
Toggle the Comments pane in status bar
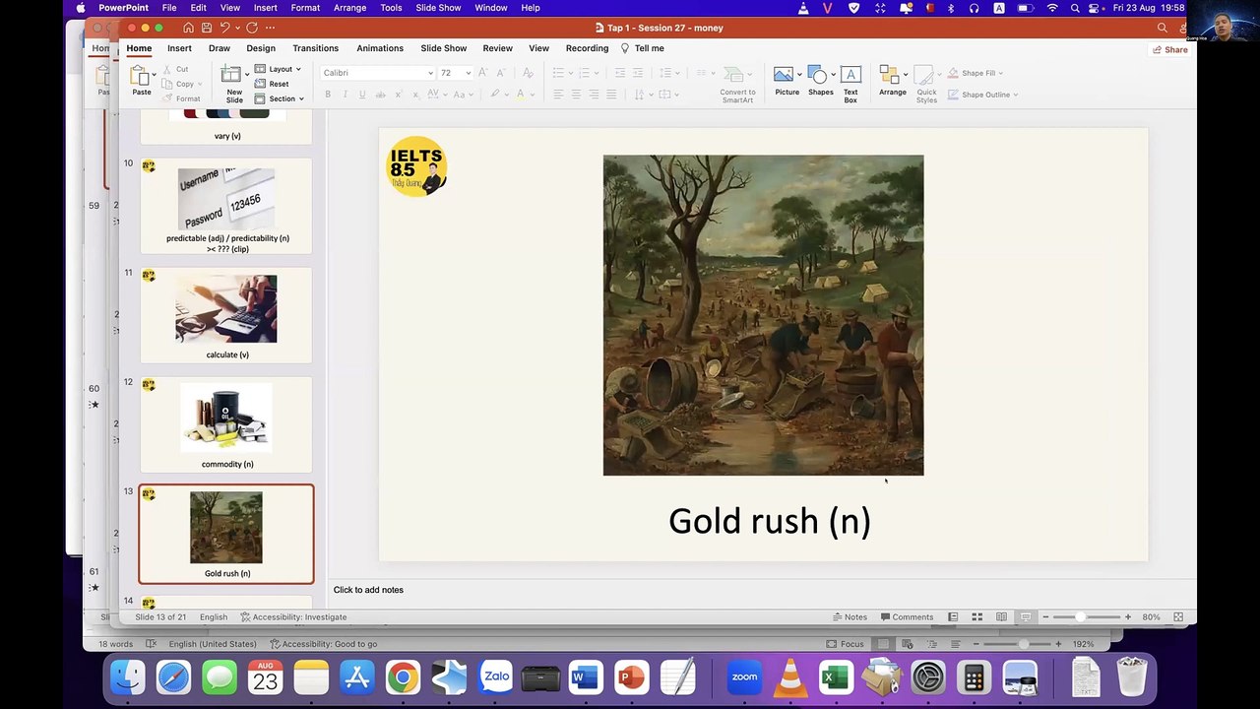coord(907,617)
